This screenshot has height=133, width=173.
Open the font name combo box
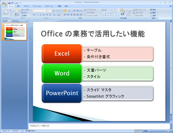40,11
